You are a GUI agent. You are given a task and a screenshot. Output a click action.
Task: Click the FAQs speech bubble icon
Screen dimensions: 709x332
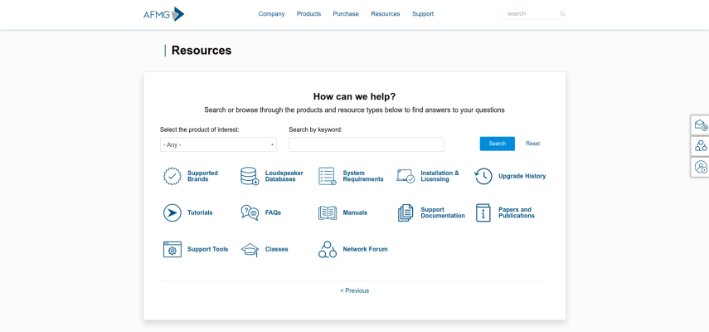[250, 212]
